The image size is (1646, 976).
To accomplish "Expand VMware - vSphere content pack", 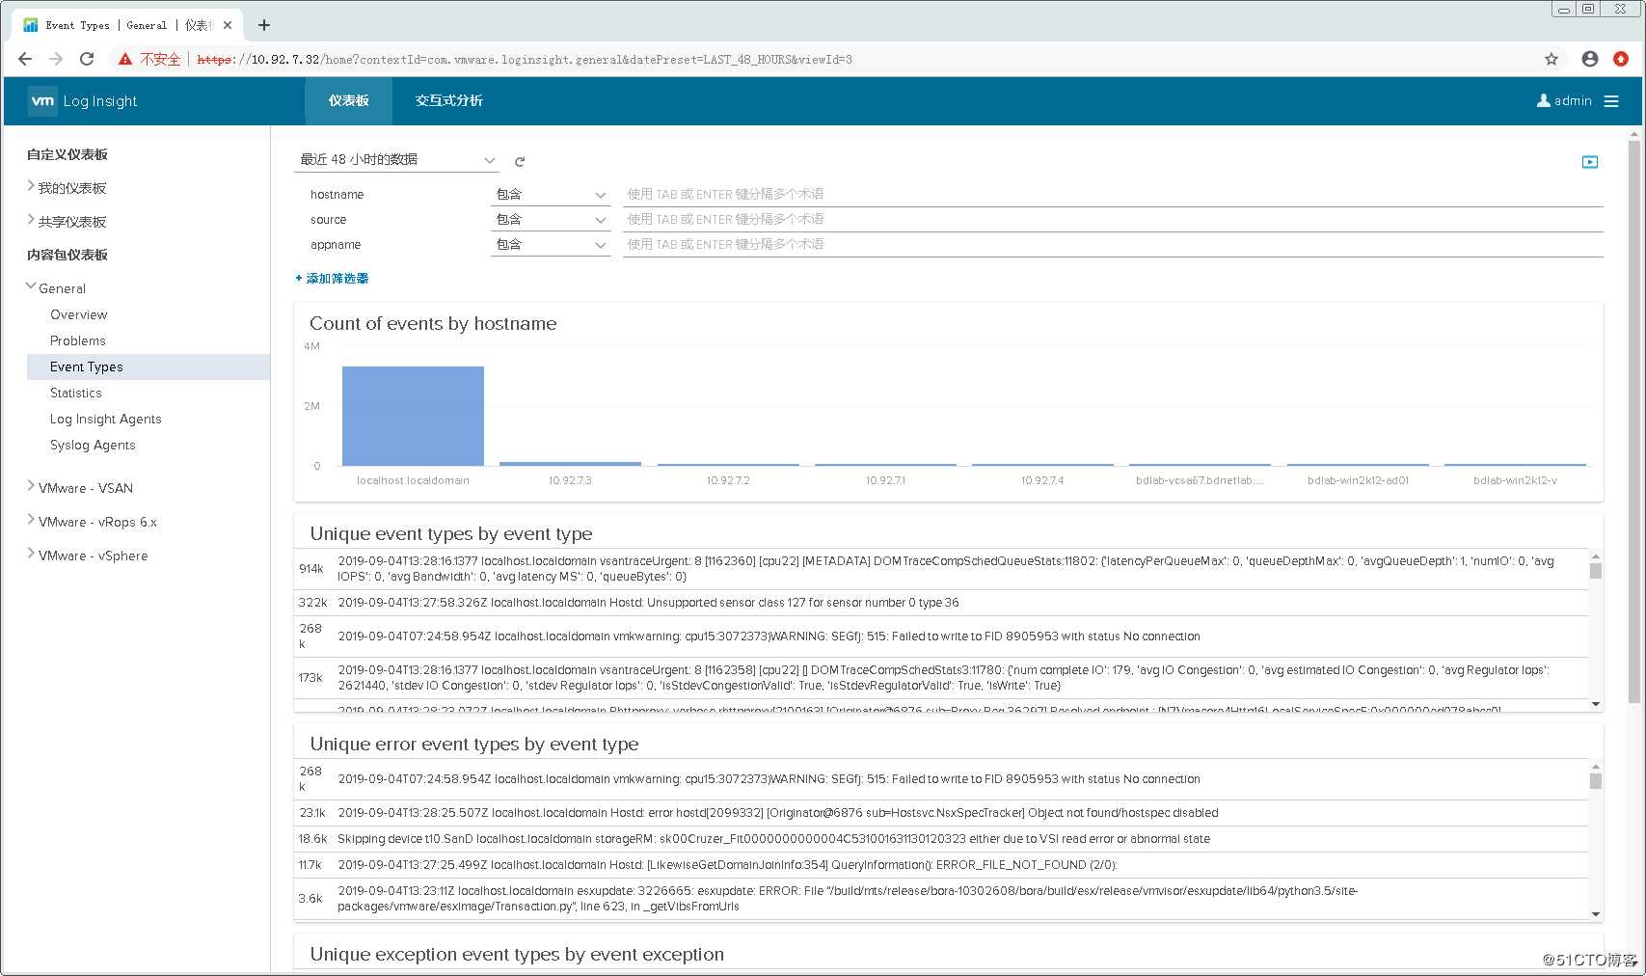I will (x=31, y=554).
